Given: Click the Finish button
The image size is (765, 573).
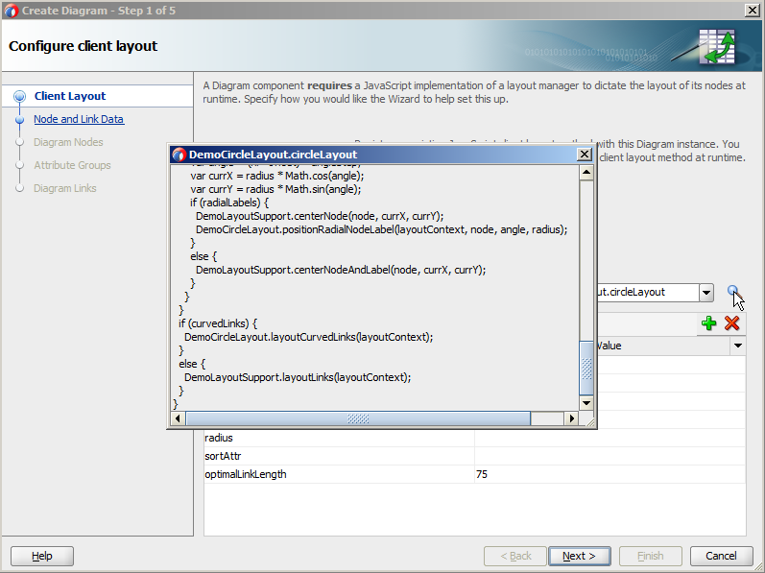Looking at the screenshot, I should click(x=651, y=556).
